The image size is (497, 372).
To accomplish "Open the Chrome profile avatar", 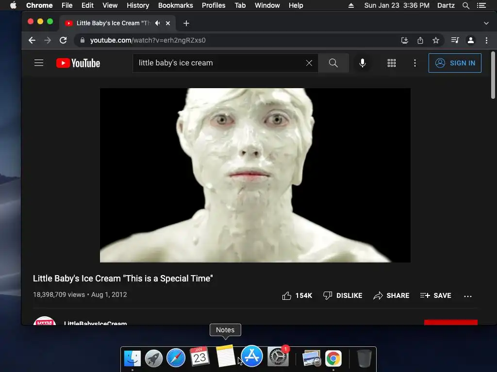I will (471, 40).
